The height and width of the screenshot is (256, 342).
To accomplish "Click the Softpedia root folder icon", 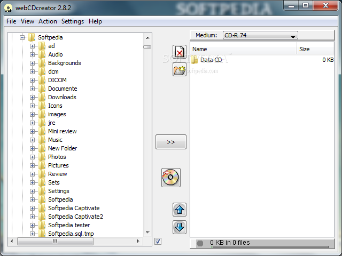I will [x=32, y=37].
